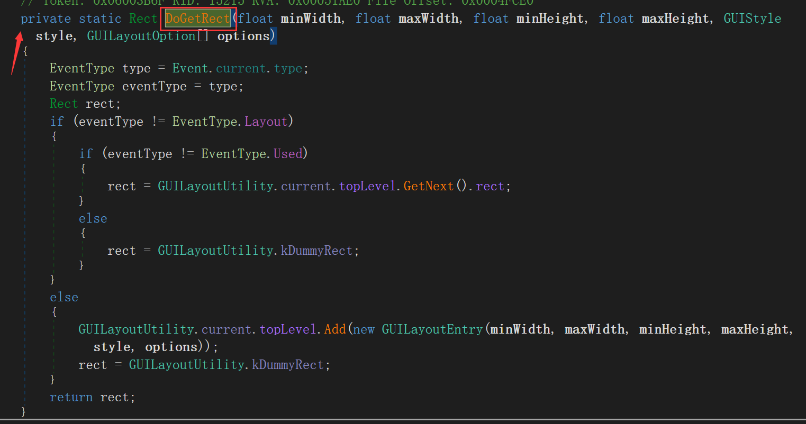This screenshot has width=806, height=424.
Task: Select minHeight parameter in method signature
Action: coord(550,19)
